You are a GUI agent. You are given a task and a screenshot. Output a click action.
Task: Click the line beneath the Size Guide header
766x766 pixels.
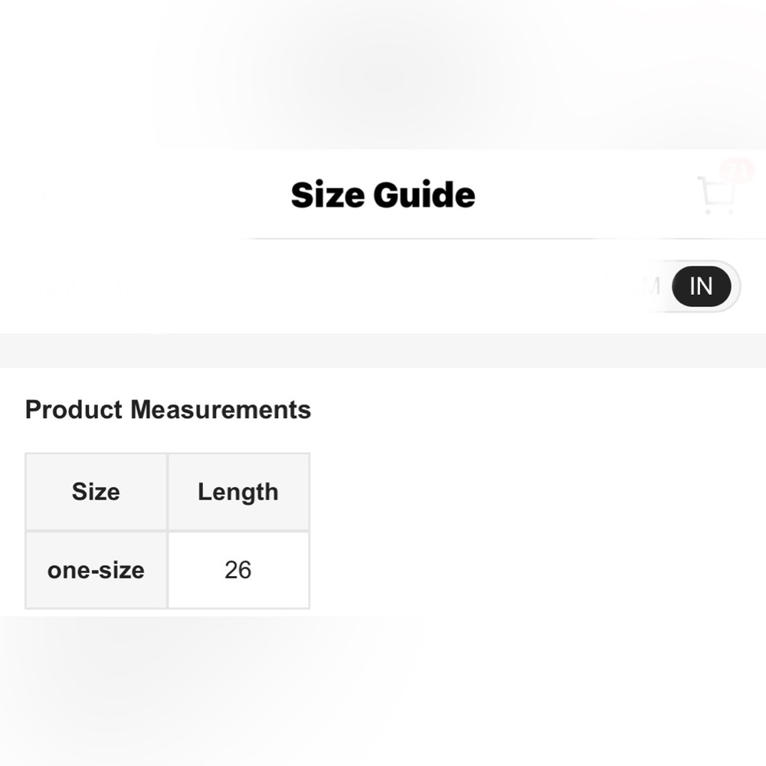pos(503,239)
